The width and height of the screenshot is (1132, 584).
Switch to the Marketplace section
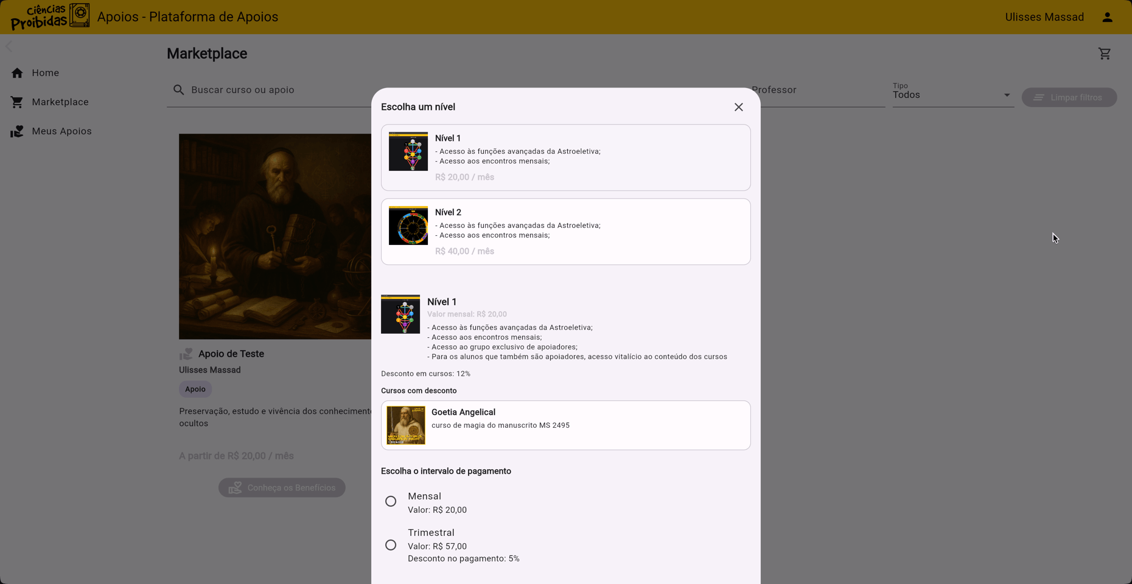60,101
